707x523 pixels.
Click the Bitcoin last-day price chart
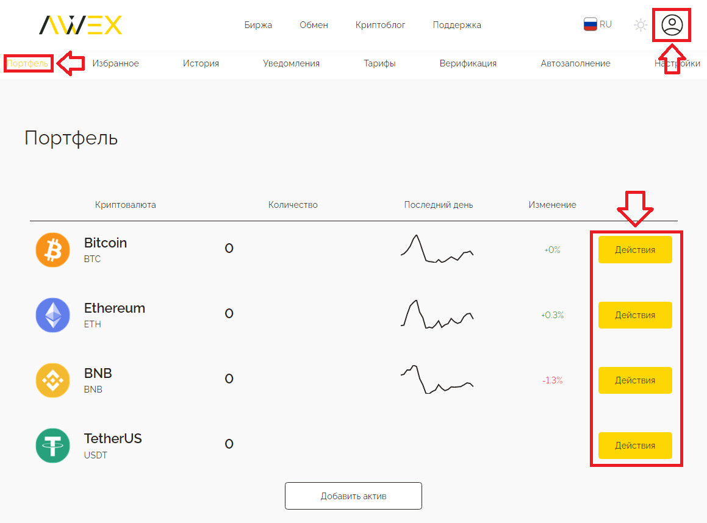(437, 249)
